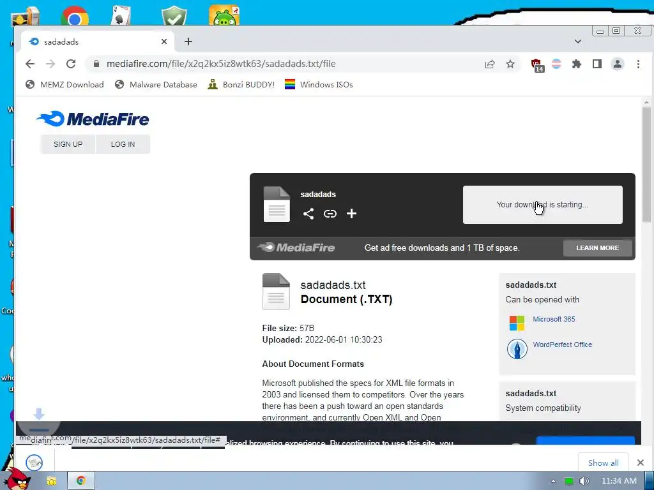Image resolution: width=654 pixels, height=490 pixels.
Task: Click the padlock site info icon
Action: [96, 64]
